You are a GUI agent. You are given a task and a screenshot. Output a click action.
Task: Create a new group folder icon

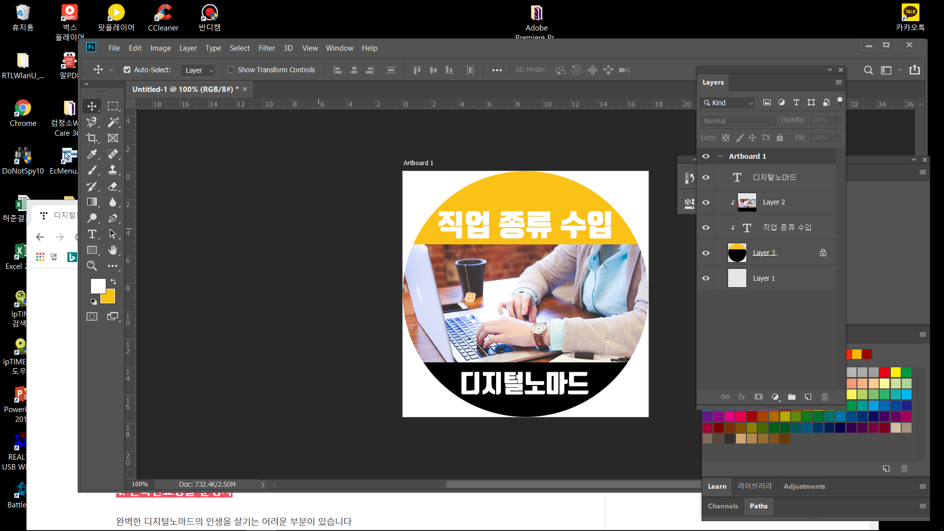point(792,397)
